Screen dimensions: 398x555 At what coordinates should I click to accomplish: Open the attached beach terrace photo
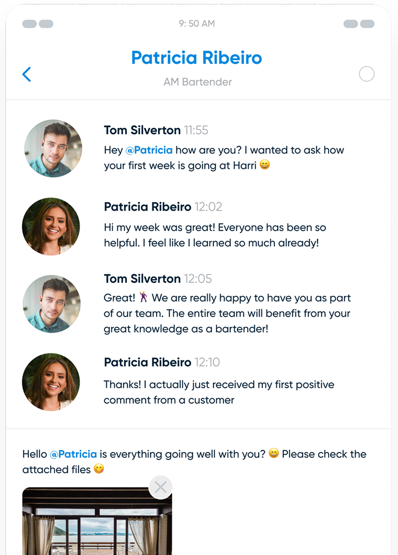pyautogui.click(x=97, y=525)
